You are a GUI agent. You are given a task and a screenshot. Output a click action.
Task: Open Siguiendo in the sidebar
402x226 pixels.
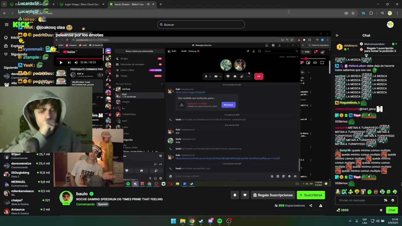pos(15,54)
